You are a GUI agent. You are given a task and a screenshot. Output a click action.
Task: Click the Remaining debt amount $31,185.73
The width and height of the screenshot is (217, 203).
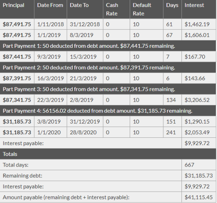pyautogui.click(x=198, y=176)
